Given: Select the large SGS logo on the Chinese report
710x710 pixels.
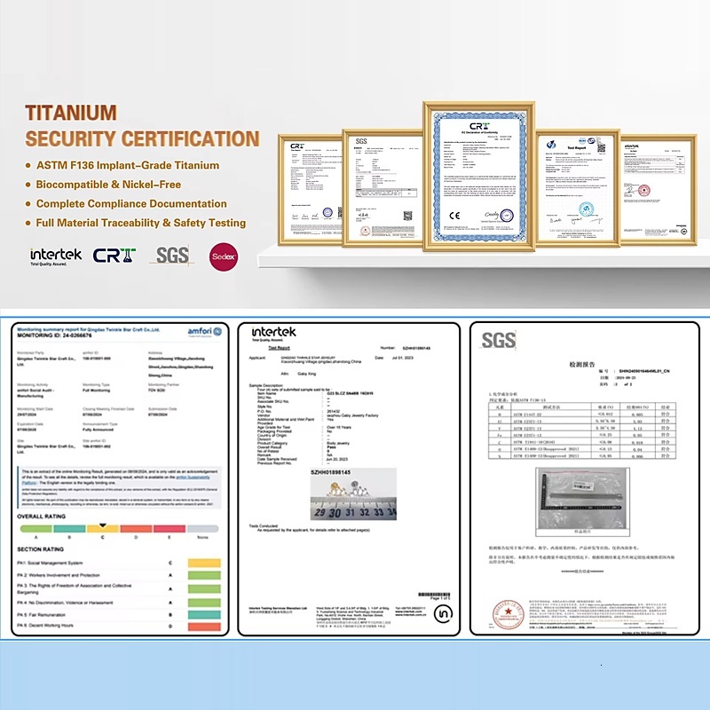Looking at the screenshot, I should [x=498, y=341].
